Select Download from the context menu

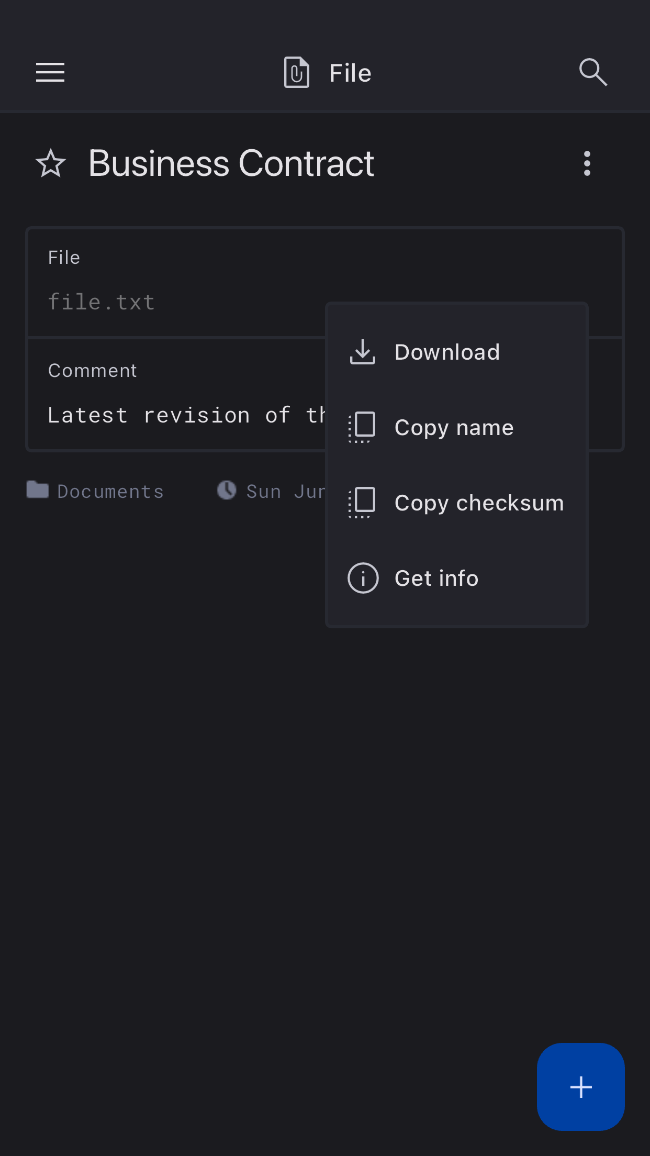pyautogui.click(x=447, y=352)
